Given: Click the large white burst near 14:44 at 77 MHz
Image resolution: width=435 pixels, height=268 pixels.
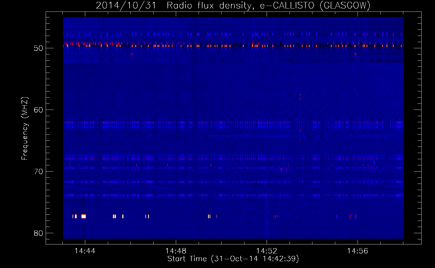Looking at the screenshot, I should [84, 216].
